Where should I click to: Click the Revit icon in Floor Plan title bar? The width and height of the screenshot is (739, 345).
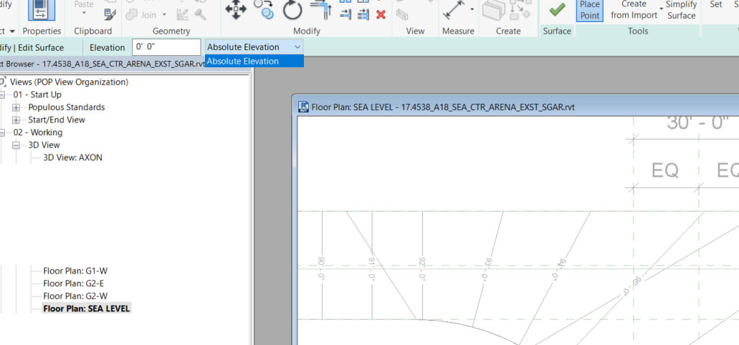click(304, 107)
